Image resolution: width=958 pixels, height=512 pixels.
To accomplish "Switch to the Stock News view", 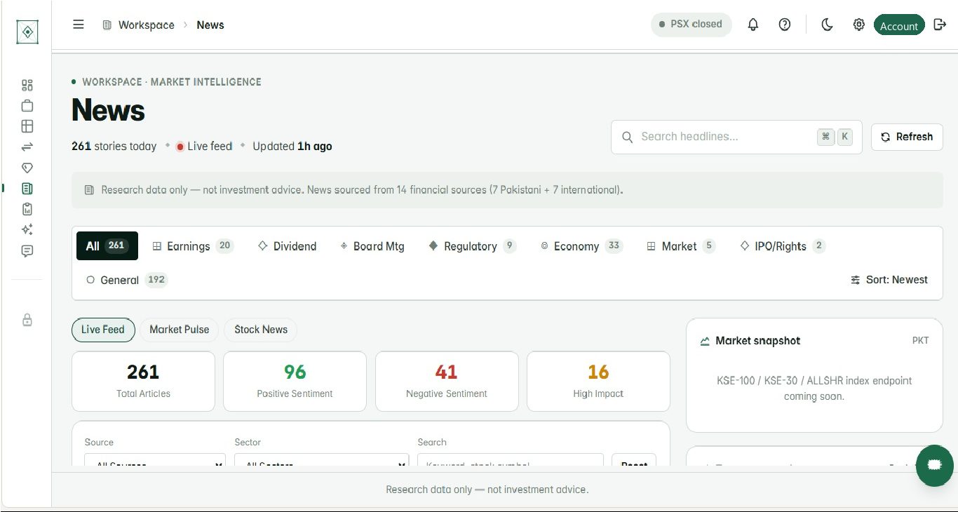I will coord(261,330).
